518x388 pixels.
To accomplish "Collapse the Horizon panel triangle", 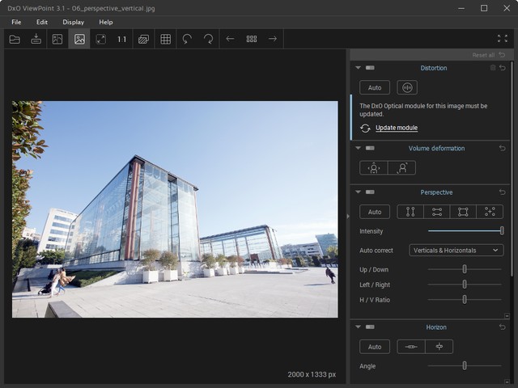I will (x=358, y=327).
